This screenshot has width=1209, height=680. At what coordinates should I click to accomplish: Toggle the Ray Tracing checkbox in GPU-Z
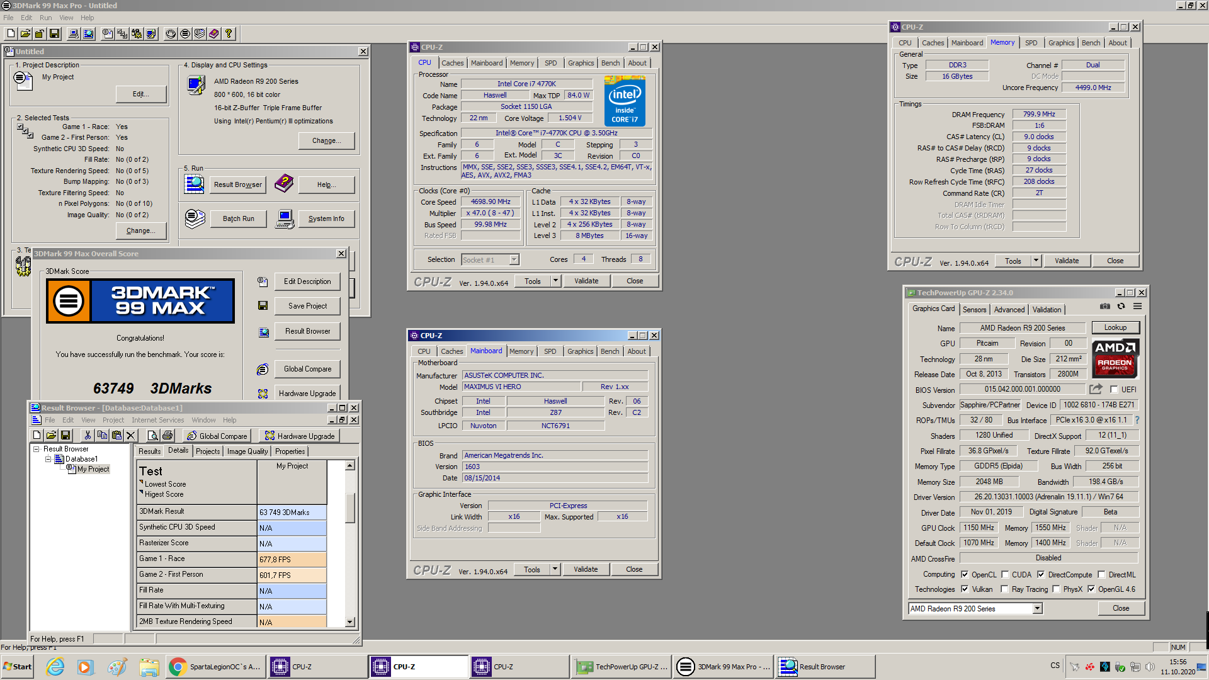click(1005, 589)
